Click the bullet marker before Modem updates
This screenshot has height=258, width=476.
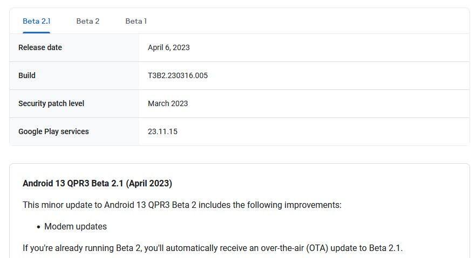[38, 227]
